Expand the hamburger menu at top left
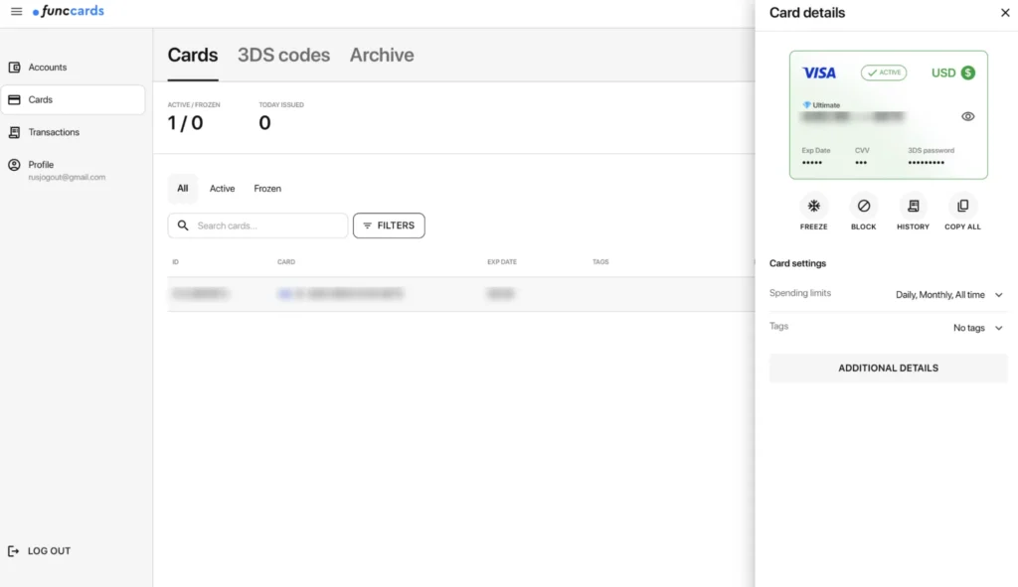Screen dimensions: 1018x587 coord(16,11)
